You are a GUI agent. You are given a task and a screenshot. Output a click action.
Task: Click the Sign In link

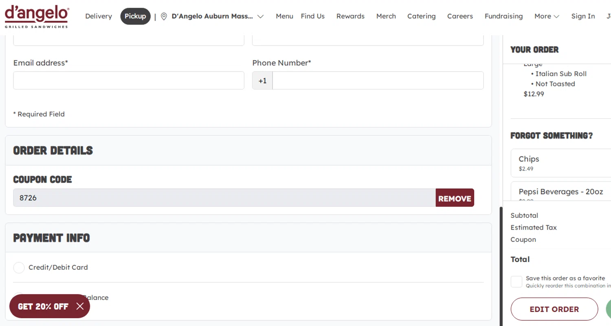pyautogui.click(x=583, y=16)
